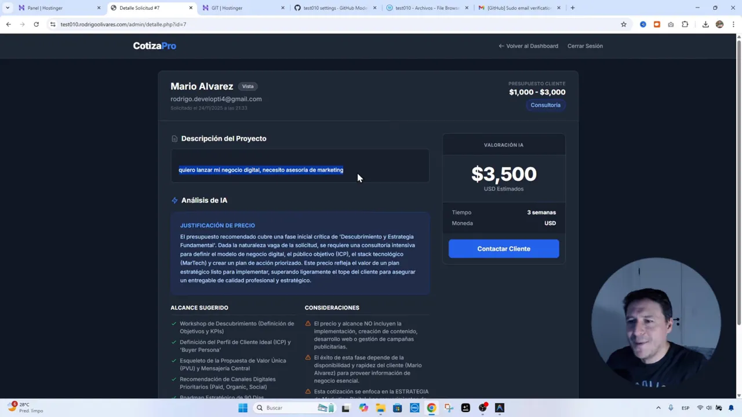Open the Extensions puzzle-piece icon
742x417 pixels.
coord(685,24)
